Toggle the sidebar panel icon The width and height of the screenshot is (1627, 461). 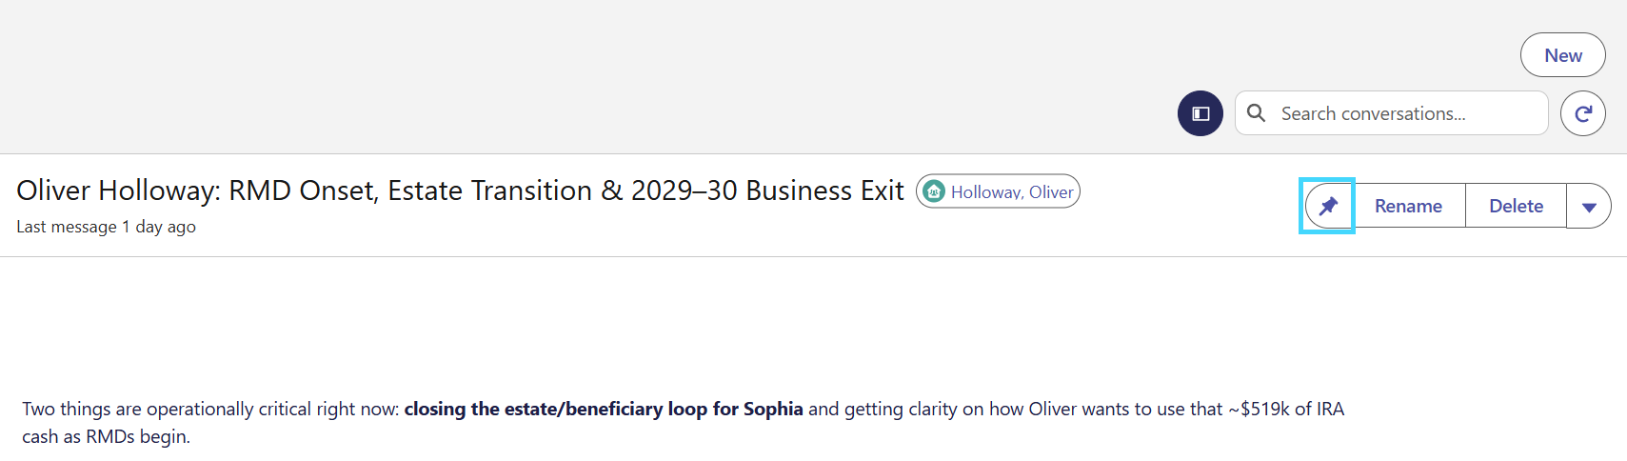tap(1200, 113)
